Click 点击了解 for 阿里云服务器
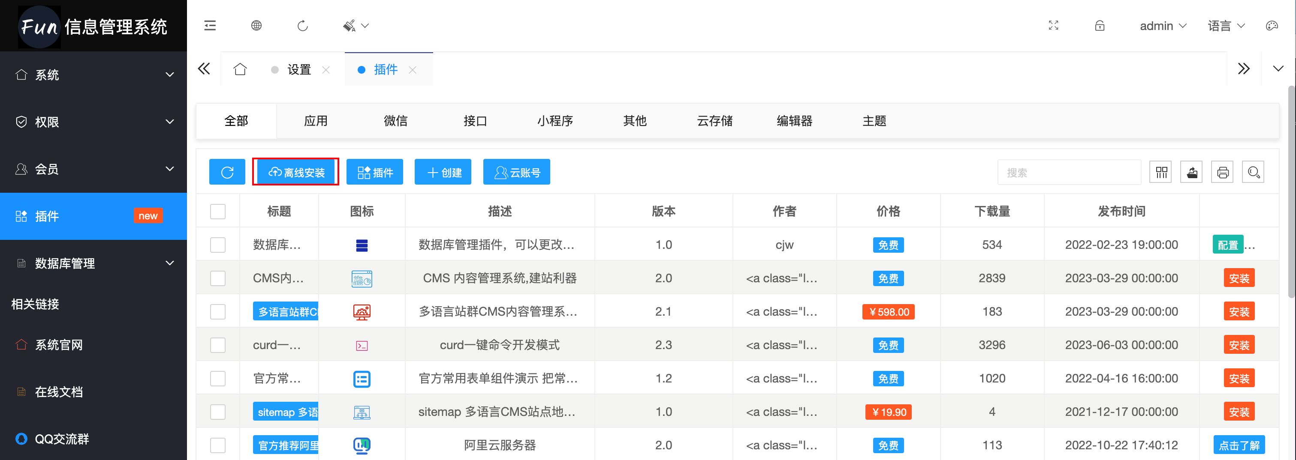1296x460 pixels. tap(1239, 445)
